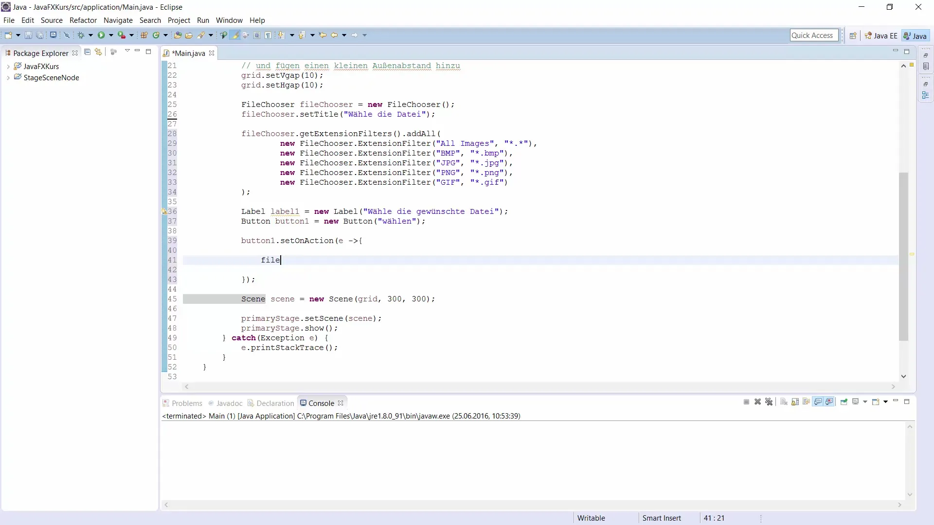
Task: Click the Open Console icon
Action: [x=876, y=402]
